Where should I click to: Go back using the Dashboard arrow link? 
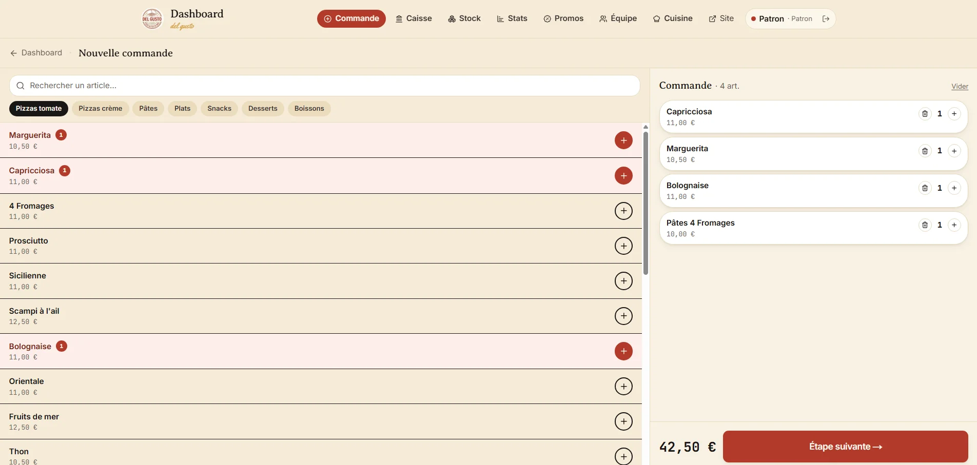coord(36,53)
